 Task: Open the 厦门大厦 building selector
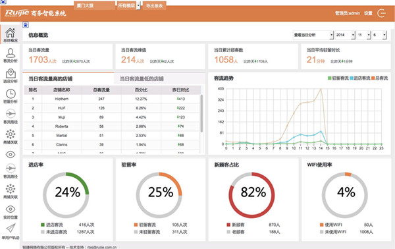coord(94,5)
